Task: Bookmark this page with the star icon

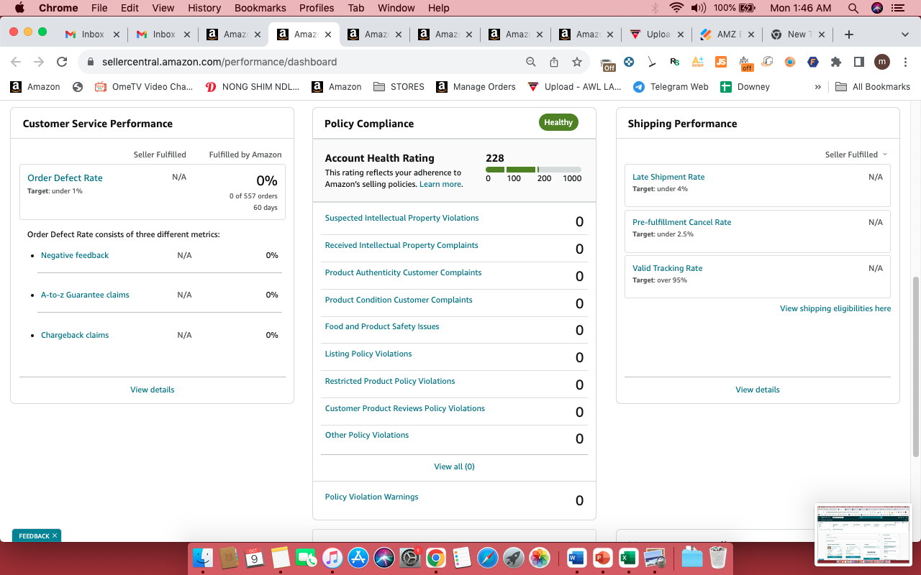Action: pos(577,62)
